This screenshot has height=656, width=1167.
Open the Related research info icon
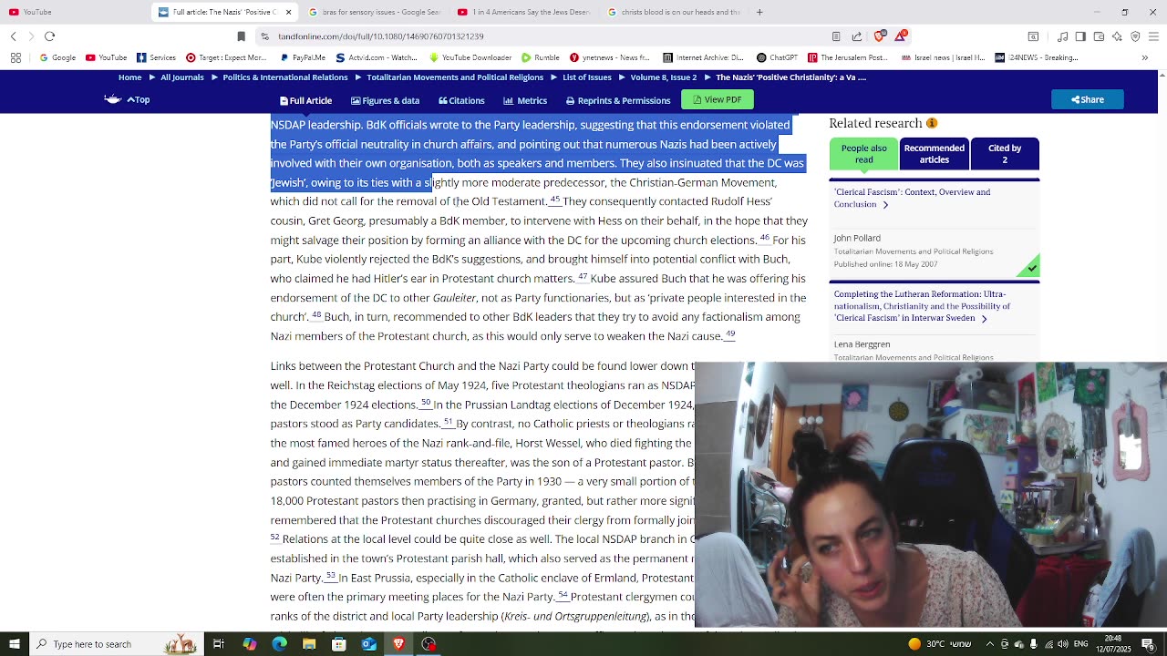932,123
